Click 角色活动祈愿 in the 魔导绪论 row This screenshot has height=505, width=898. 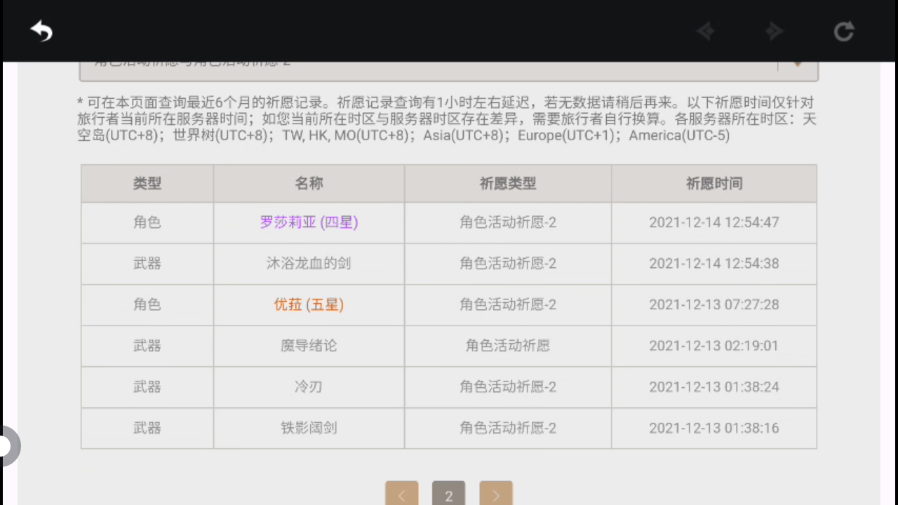coord(508,346)
